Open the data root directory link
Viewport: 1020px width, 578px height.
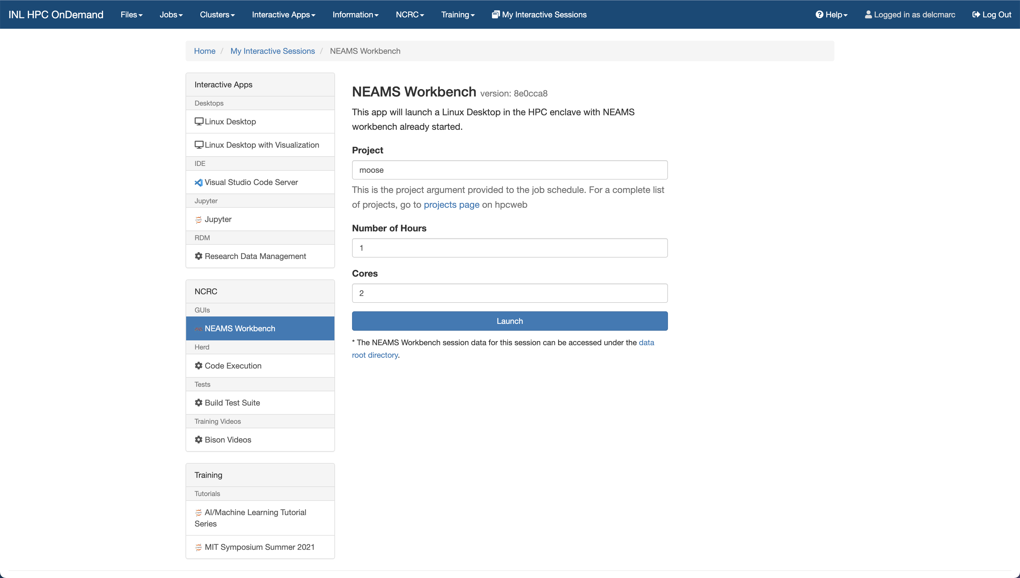pyautogui.click(x=647, y=342)
